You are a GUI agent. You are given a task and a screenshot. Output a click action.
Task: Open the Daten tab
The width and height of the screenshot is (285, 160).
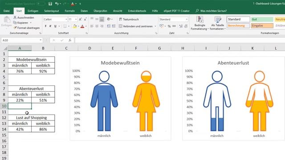84,11
